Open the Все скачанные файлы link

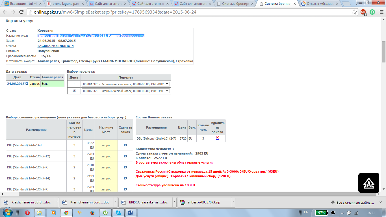click(x=355, y=202)
